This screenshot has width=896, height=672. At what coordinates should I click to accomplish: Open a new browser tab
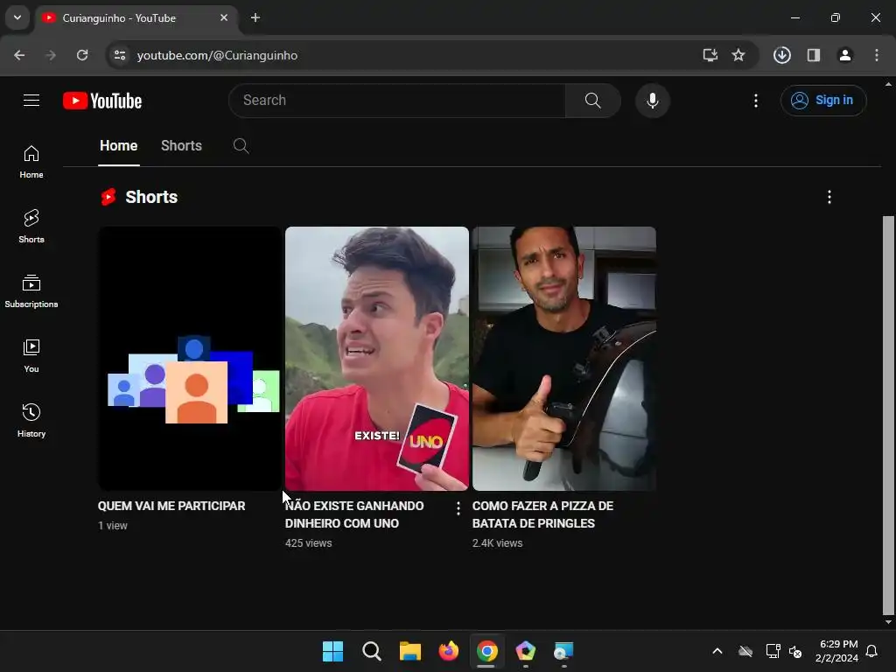pos(255,17)
